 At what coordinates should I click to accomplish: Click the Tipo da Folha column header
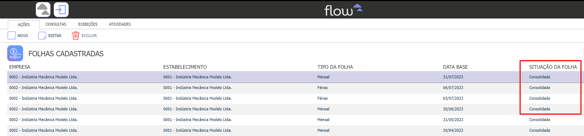(x=335, y=67)
